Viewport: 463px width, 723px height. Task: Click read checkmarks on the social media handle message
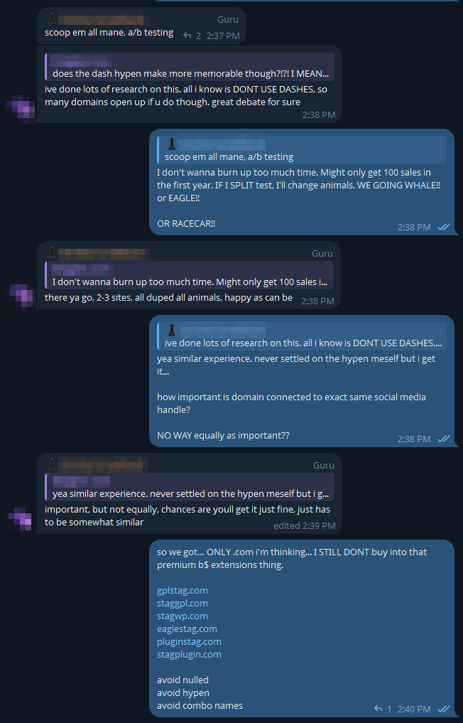click(444, 439)
